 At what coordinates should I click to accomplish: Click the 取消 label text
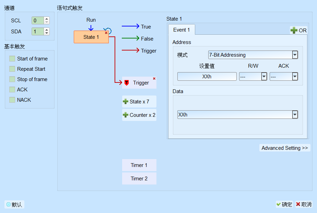point(306,204)
